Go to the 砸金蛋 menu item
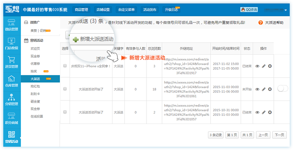The width and height of the screenshot is (293, 150). click(35, 102)
